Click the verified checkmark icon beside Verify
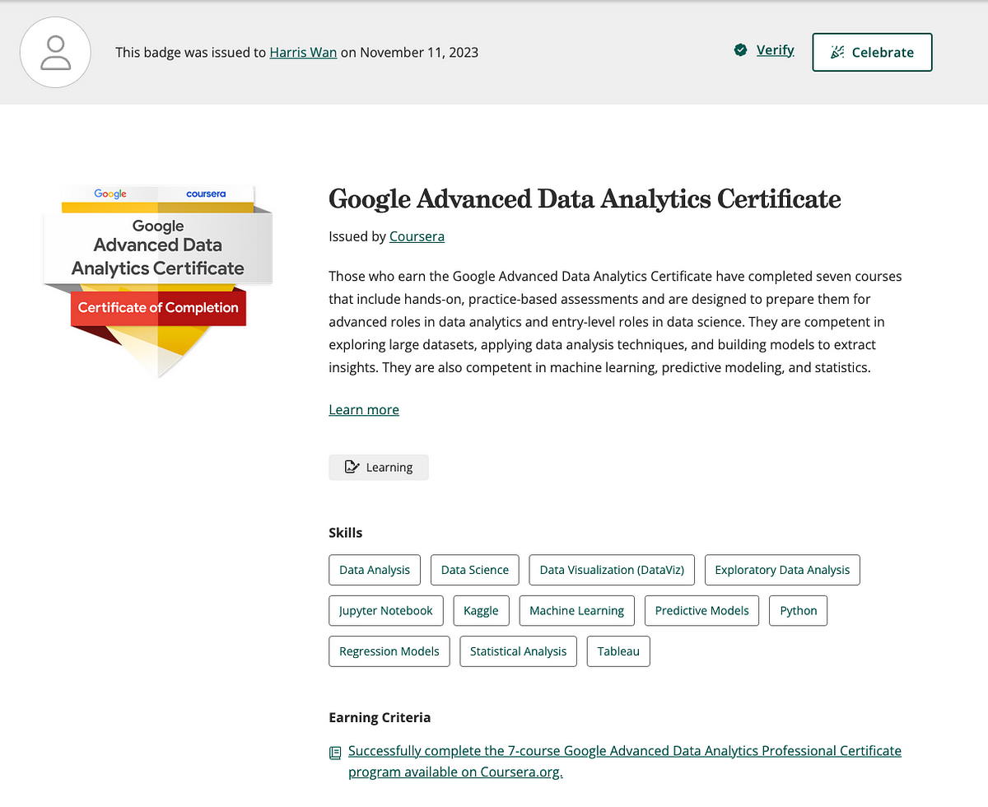This screenshot has width=988, height=807. (x=740, y=51)
